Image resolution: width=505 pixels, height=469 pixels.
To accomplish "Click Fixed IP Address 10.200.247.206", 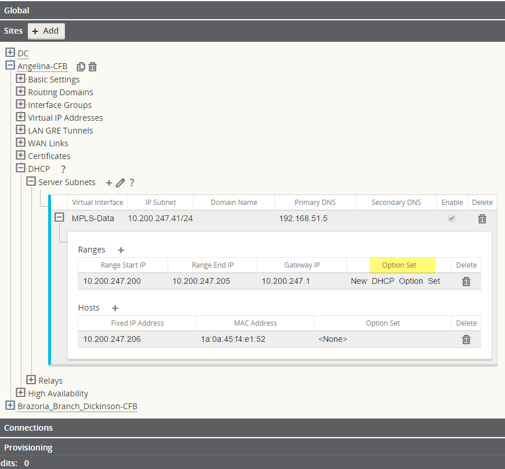I will point(112,339).
